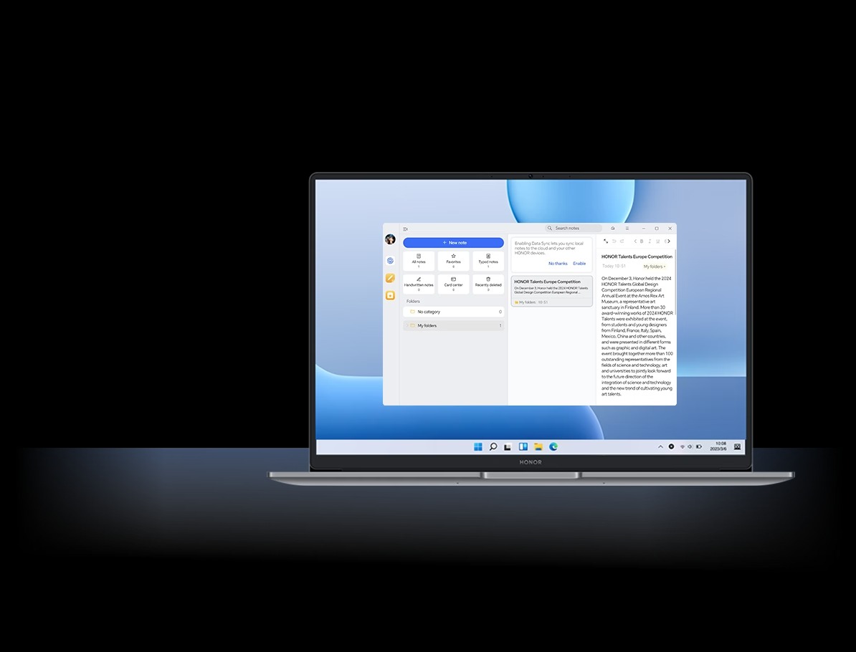Viewport: 856px width, 652px height.
Task: Create a note with the New note button
Action: pyautogui.click(x=453, y=242)
